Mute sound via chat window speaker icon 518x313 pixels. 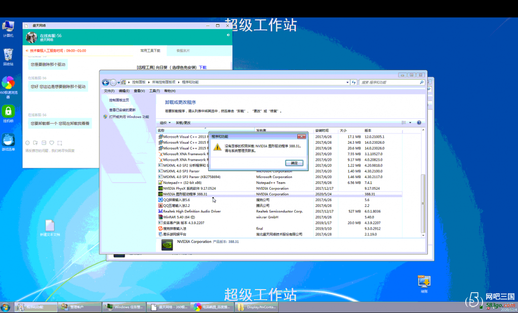[x=228, y=35]
